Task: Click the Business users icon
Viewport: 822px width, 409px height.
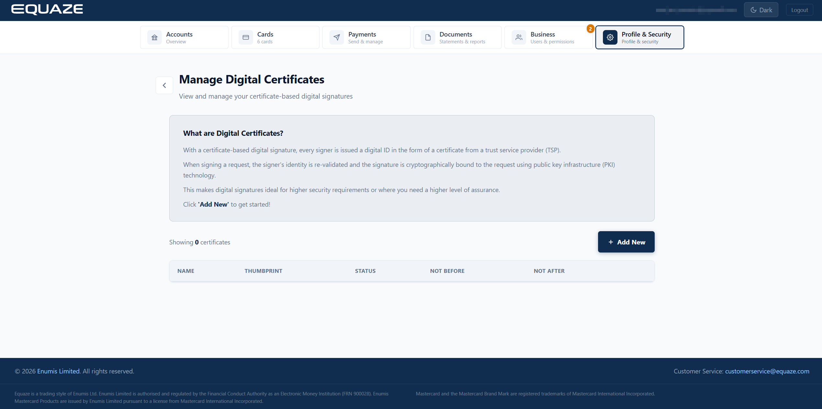Action: (x=519, y=38)
